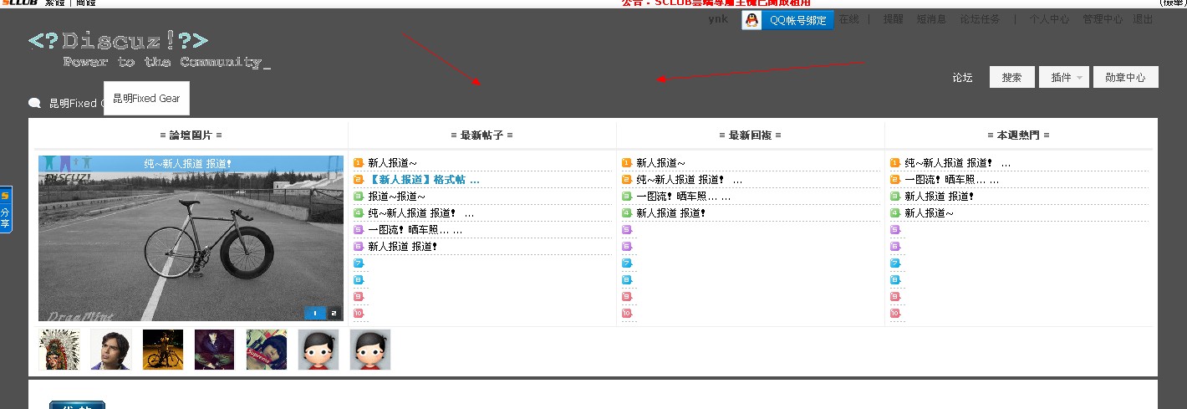
Task: Open the last cartoon avatar in row
Action: [x=370, y=350]
